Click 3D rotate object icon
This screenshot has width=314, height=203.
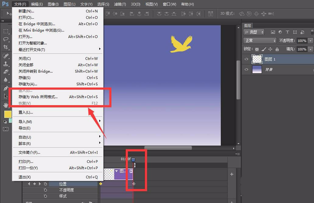click(242, 14)
